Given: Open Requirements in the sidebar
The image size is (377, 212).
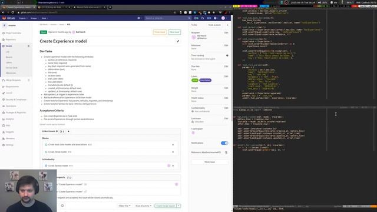Looking at the screenshot, I should (12, 87).
